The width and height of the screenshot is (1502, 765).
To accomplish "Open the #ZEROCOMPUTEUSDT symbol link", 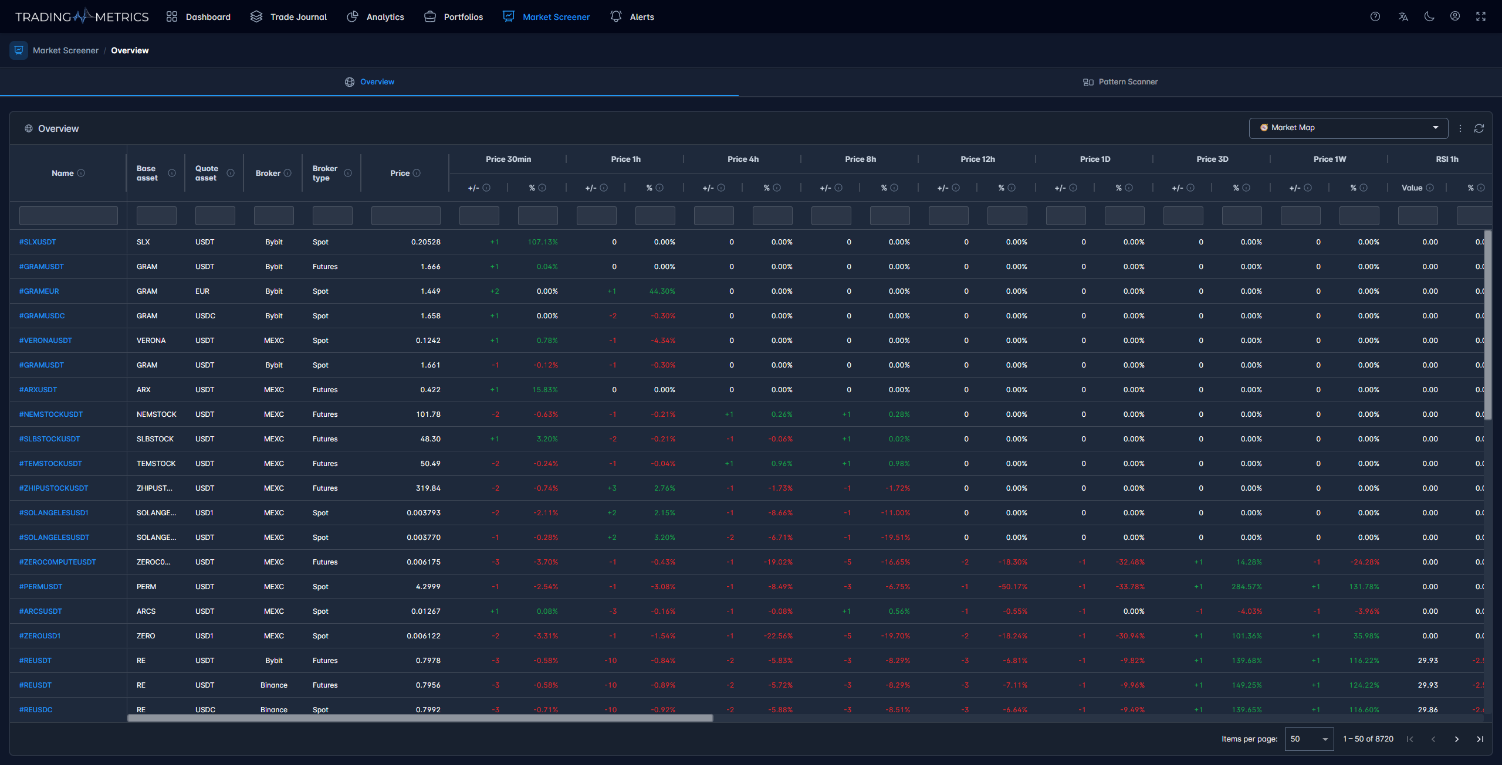I will [57, 562].
